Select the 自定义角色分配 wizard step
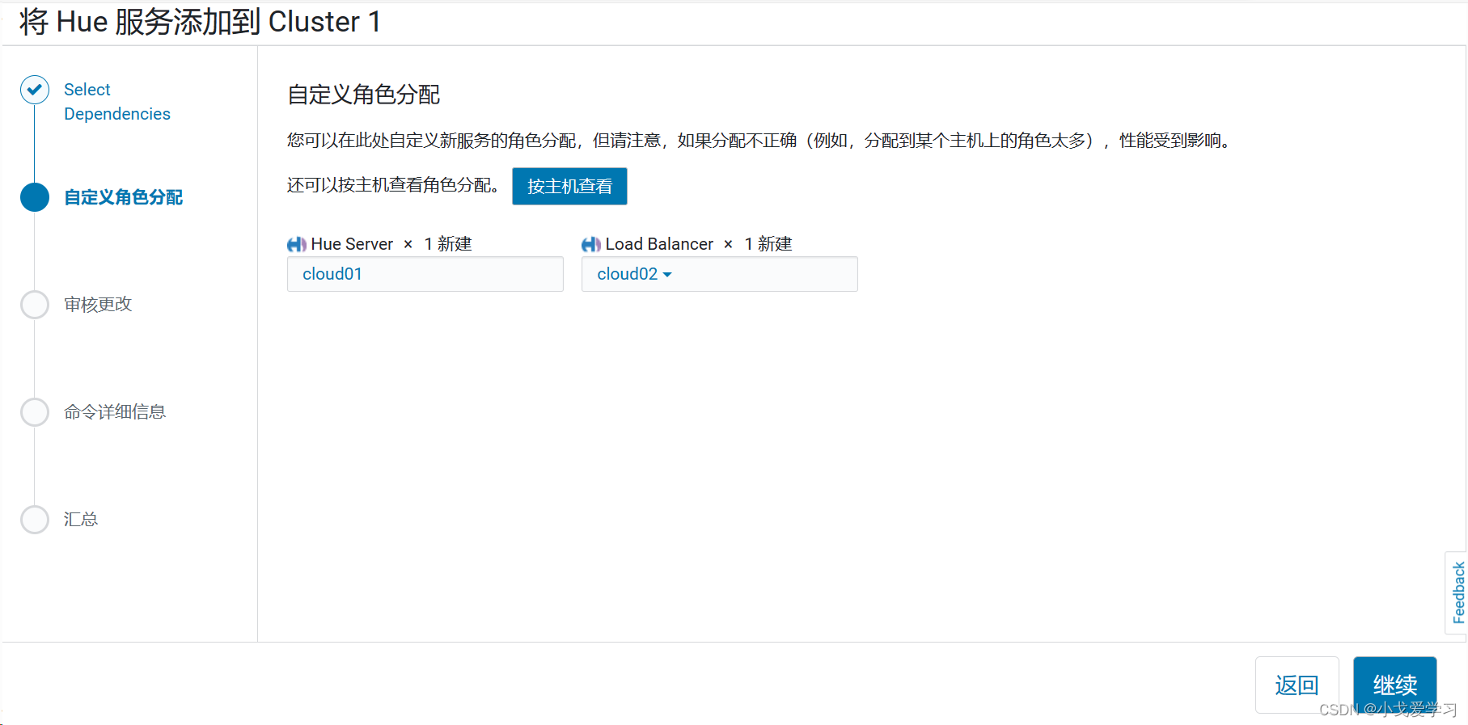Viewport: 1468px width, 725px height. (x=124, y=197)
